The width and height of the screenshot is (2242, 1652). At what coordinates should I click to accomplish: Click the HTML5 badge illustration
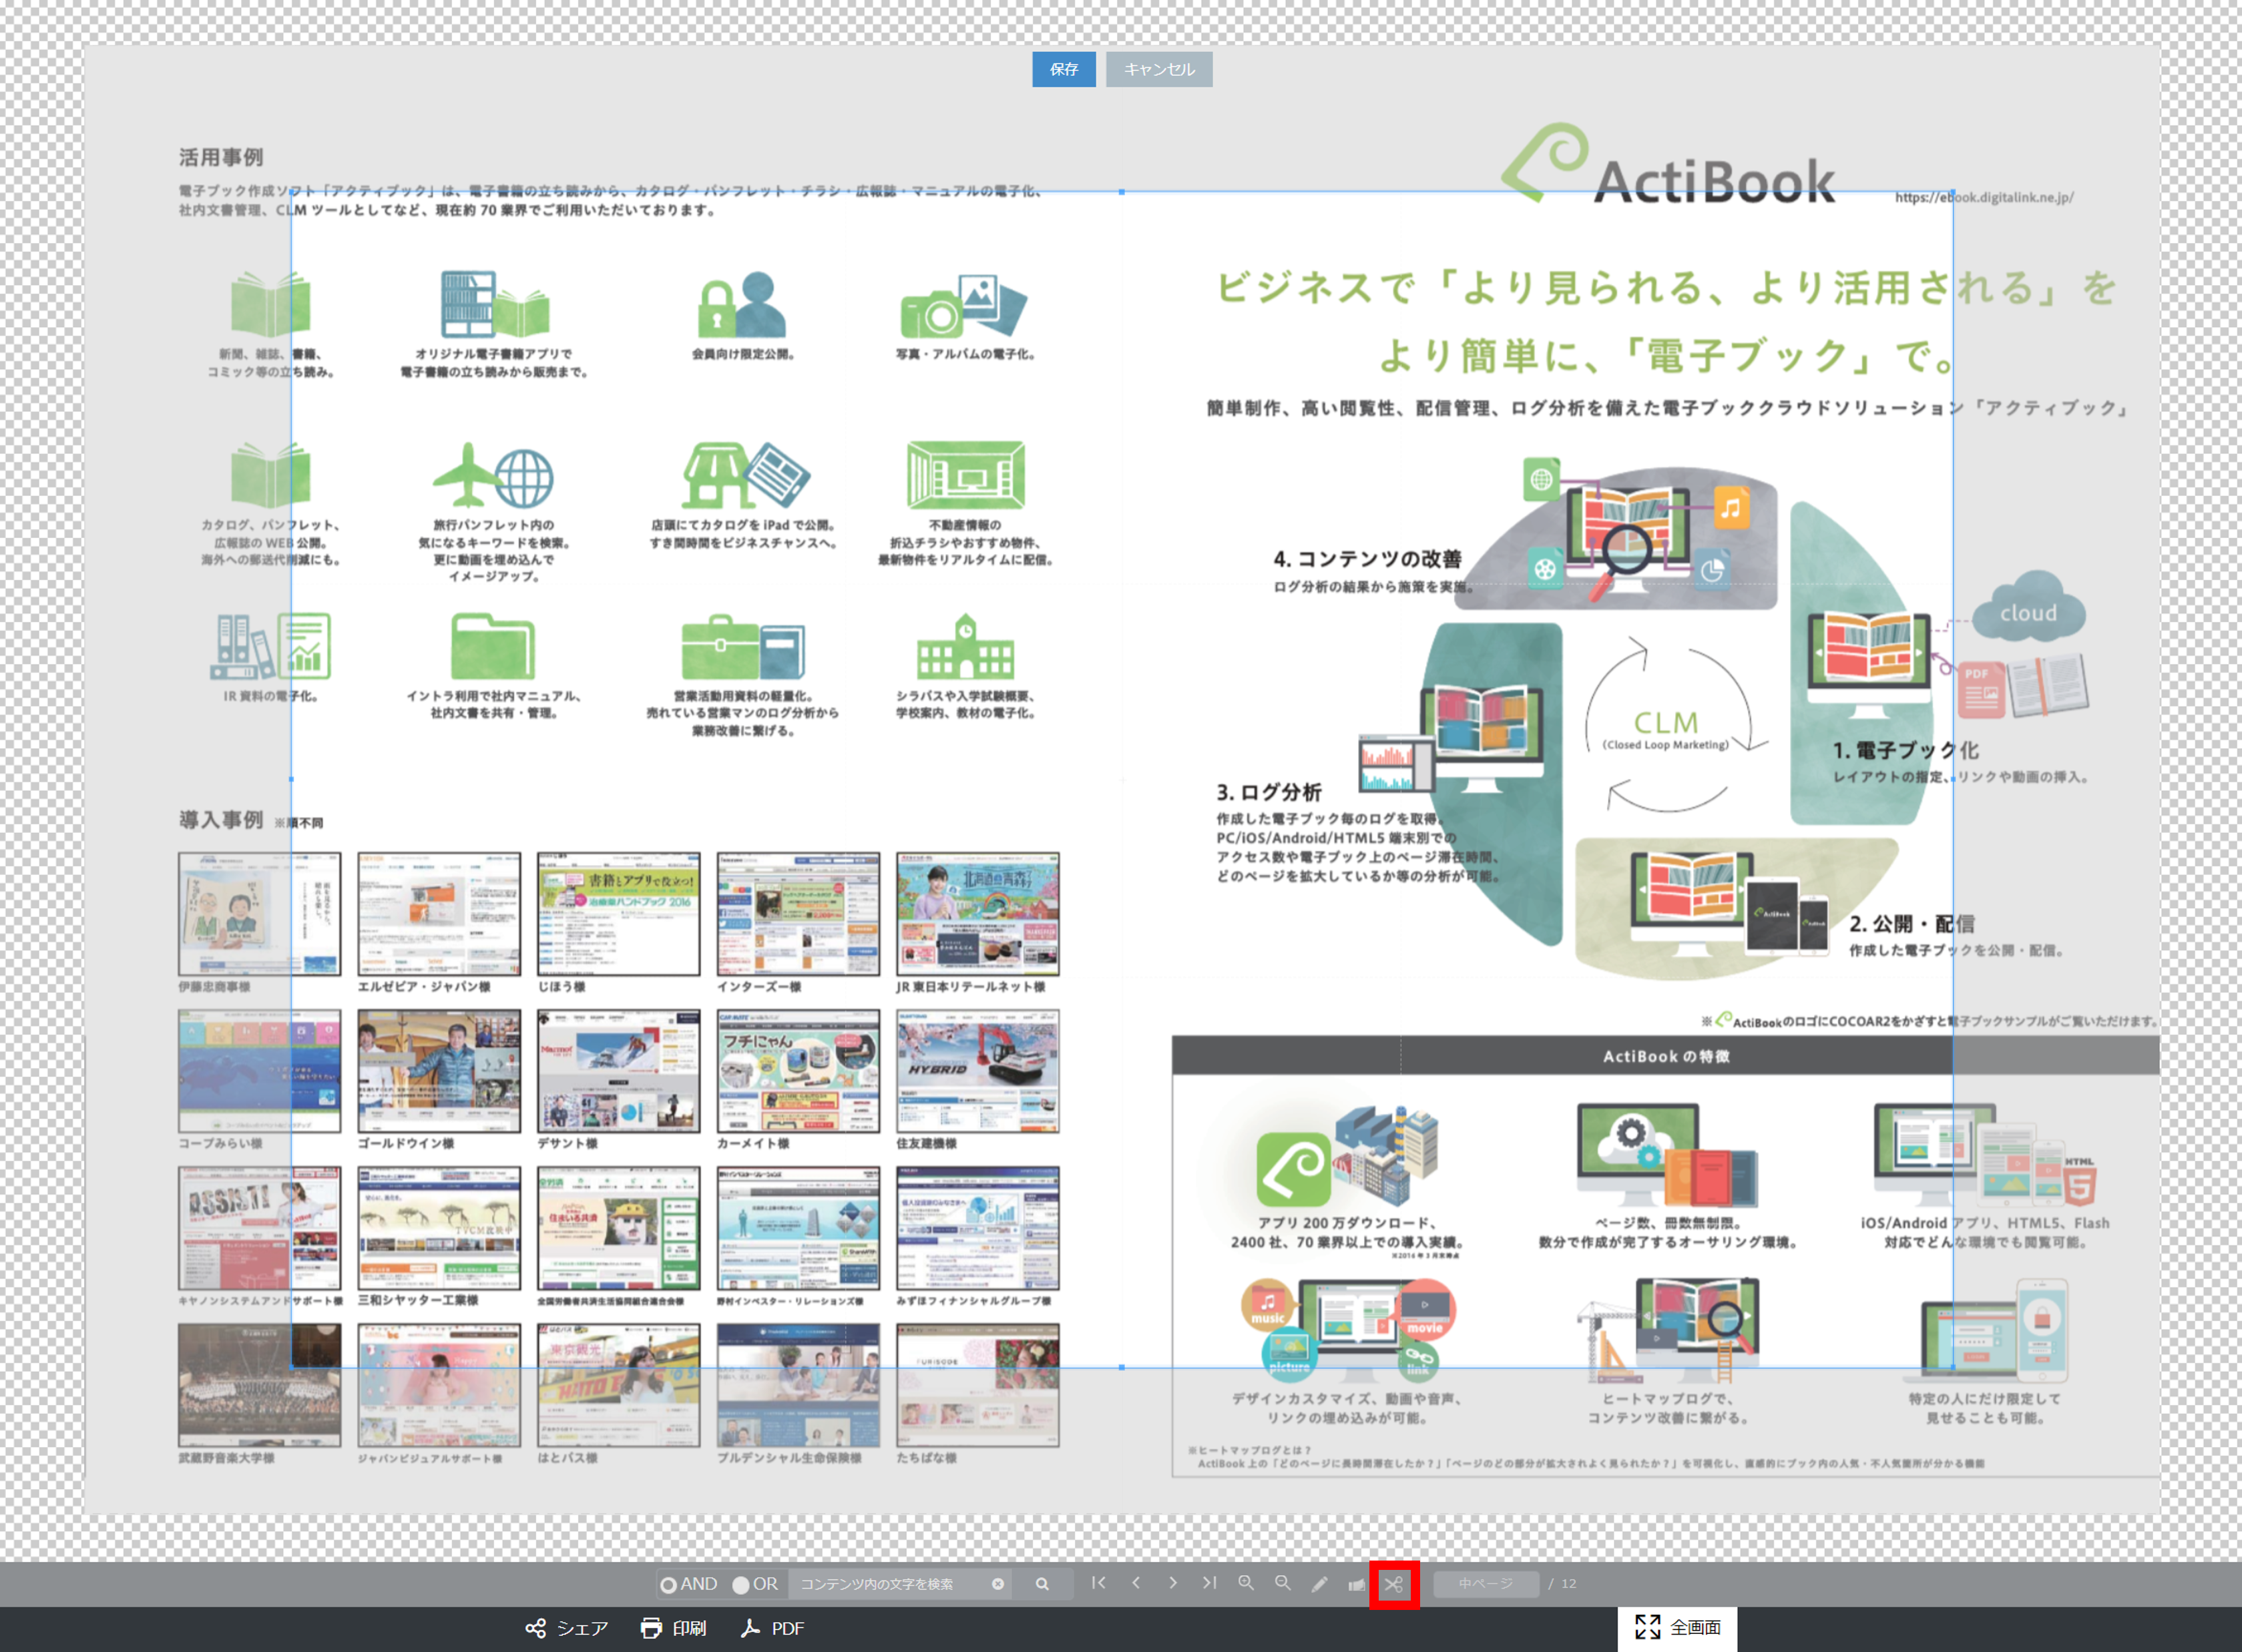tap(2079, 1183)
